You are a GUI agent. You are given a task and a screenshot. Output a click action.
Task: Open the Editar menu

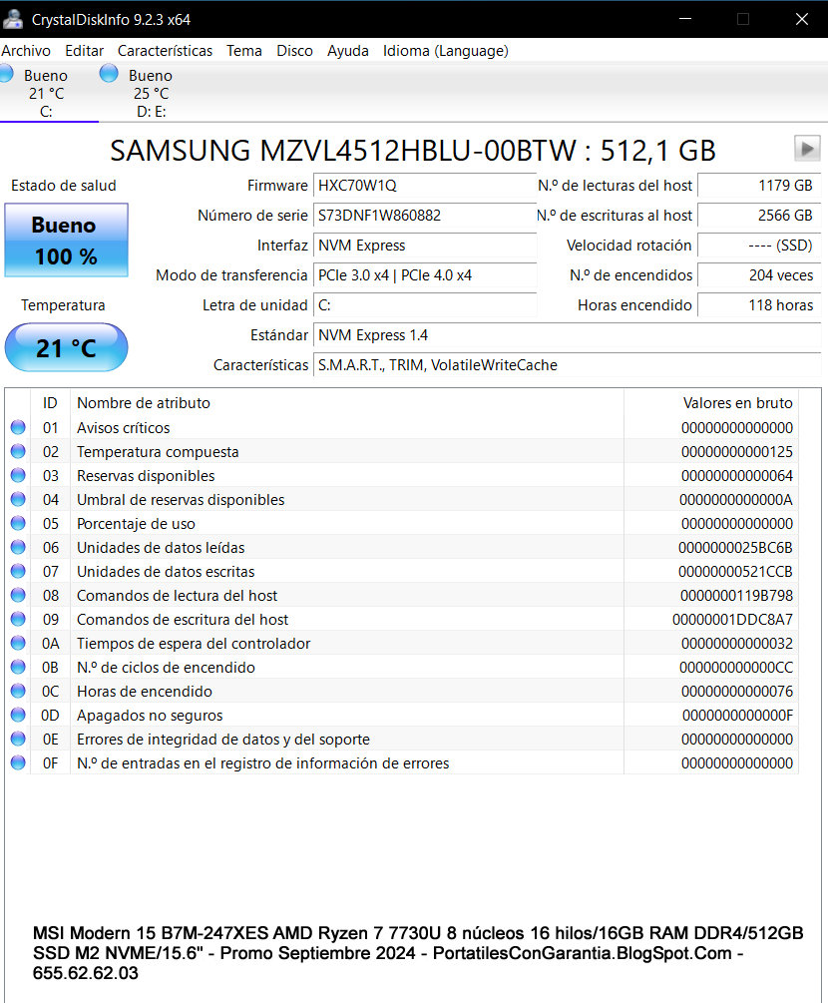(84, 51)
